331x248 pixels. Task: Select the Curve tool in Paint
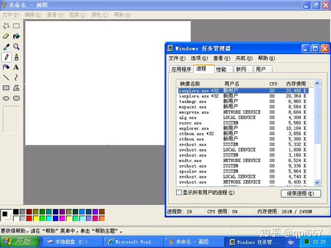(x=16, y=78)
